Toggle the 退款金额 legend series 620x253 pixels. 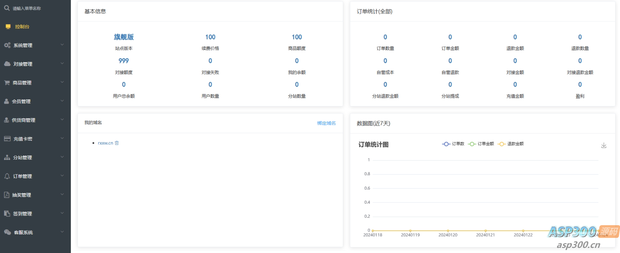pos(511,144)
